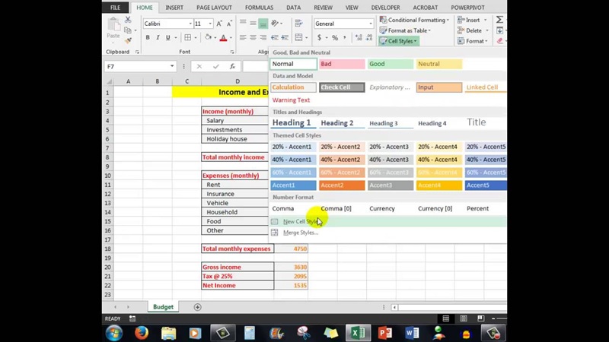Toggle Underline formatting
The image size is (609, 342).
(167, 37)
